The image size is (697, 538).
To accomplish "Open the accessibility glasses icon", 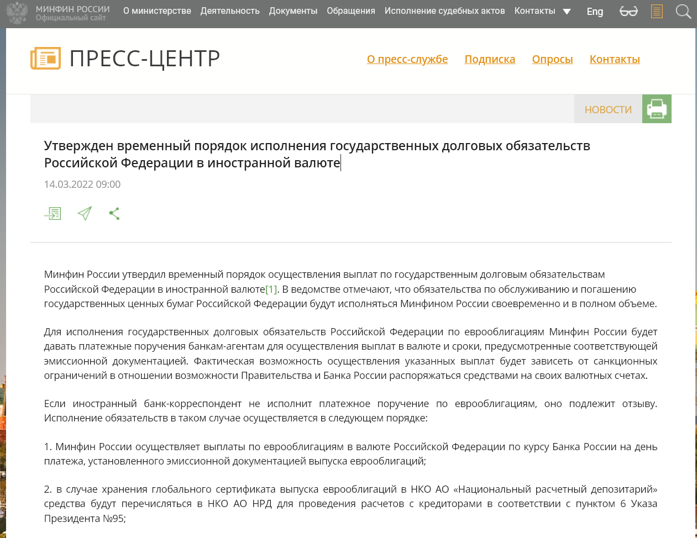I will click(628, 11).
